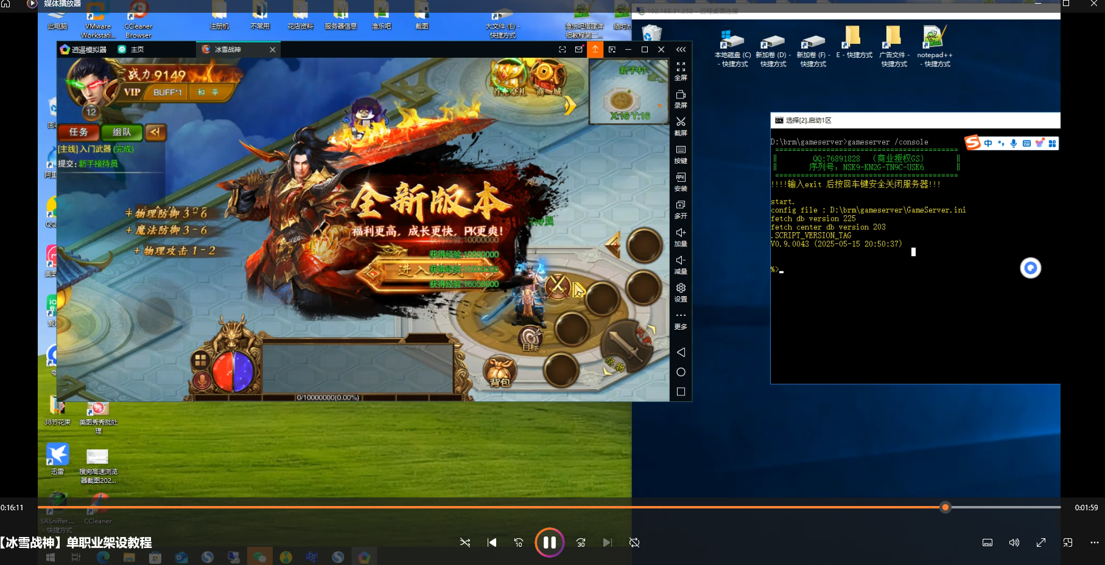The width and height of the screenshot is (1105, 565).
Task: Open emulator 设置 gear icon
Action: [x=681, y=288]
